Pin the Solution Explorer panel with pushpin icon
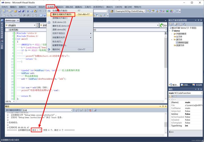Image resolution: width=204 pixels, height=142 pixels. [x=198, y=20]
